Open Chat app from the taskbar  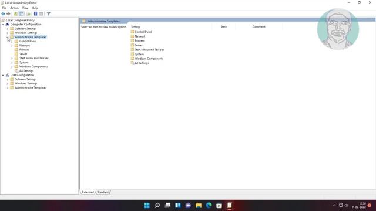coord(188,205)
